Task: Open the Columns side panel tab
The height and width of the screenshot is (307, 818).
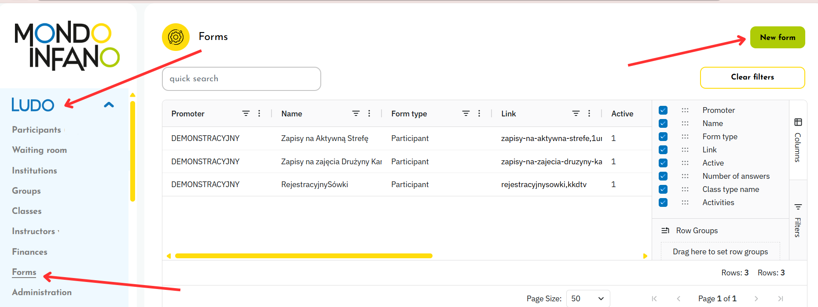Action: 798,141
